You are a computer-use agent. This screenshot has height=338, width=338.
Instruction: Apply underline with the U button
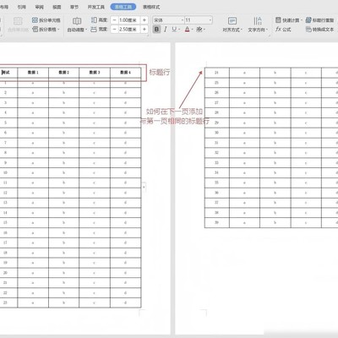click(174, 30)
